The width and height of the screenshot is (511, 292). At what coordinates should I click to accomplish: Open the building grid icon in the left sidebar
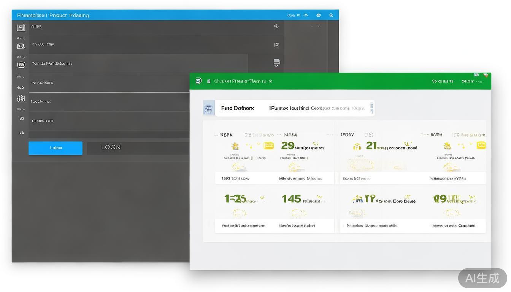click(21, 98)
